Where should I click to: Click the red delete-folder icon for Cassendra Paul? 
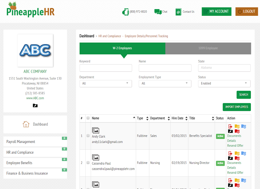click(x=237, y=158)
